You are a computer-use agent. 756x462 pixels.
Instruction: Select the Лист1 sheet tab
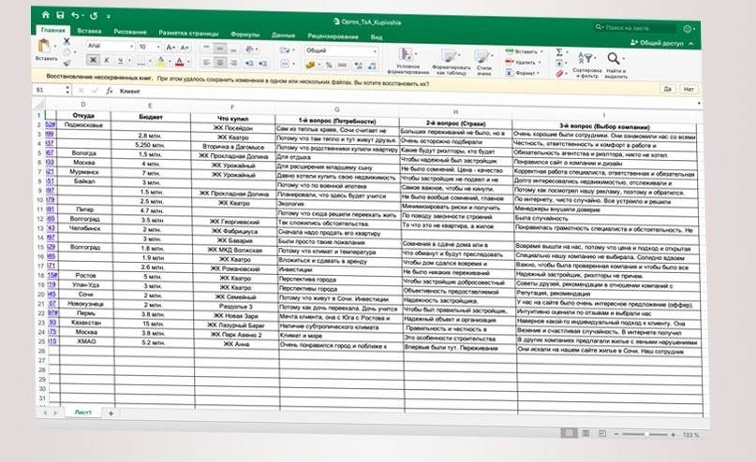[x=83, y=412]
